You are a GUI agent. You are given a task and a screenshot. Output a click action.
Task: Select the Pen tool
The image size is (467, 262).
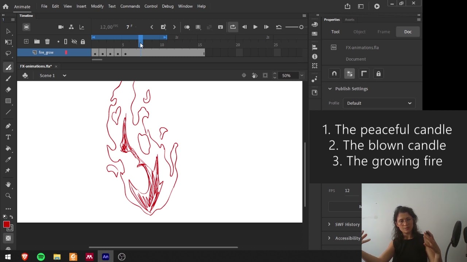pyautogui.click(x=8, y=126)
